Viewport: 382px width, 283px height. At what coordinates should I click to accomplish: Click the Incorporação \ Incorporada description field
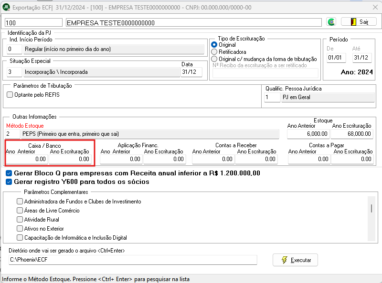(102, 72)
